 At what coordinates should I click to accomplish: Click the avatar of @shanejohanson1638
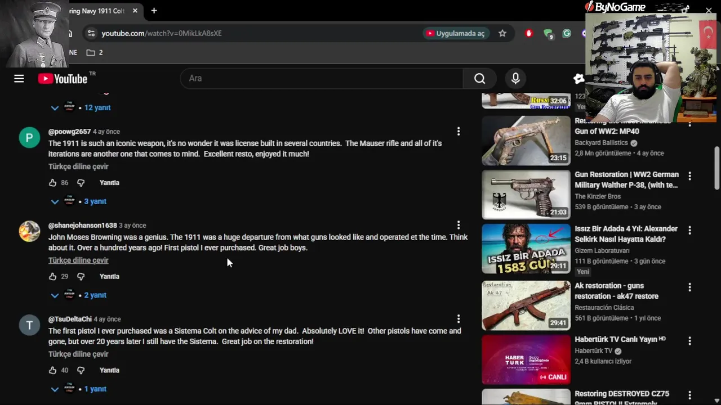(29, 231)
